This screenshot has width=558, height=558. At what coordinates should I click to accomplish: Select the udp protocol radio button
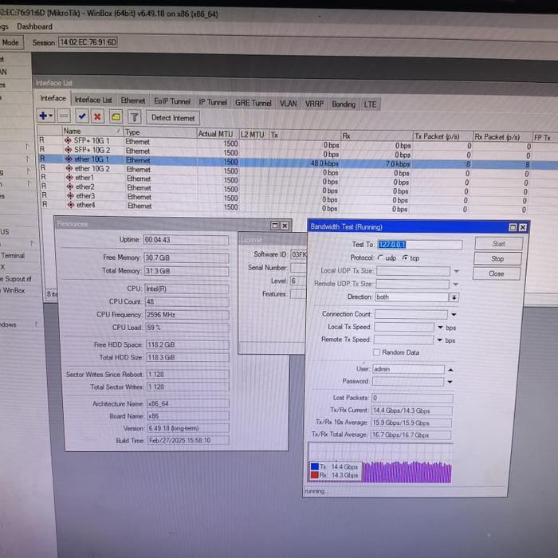(x=382, y=258)
